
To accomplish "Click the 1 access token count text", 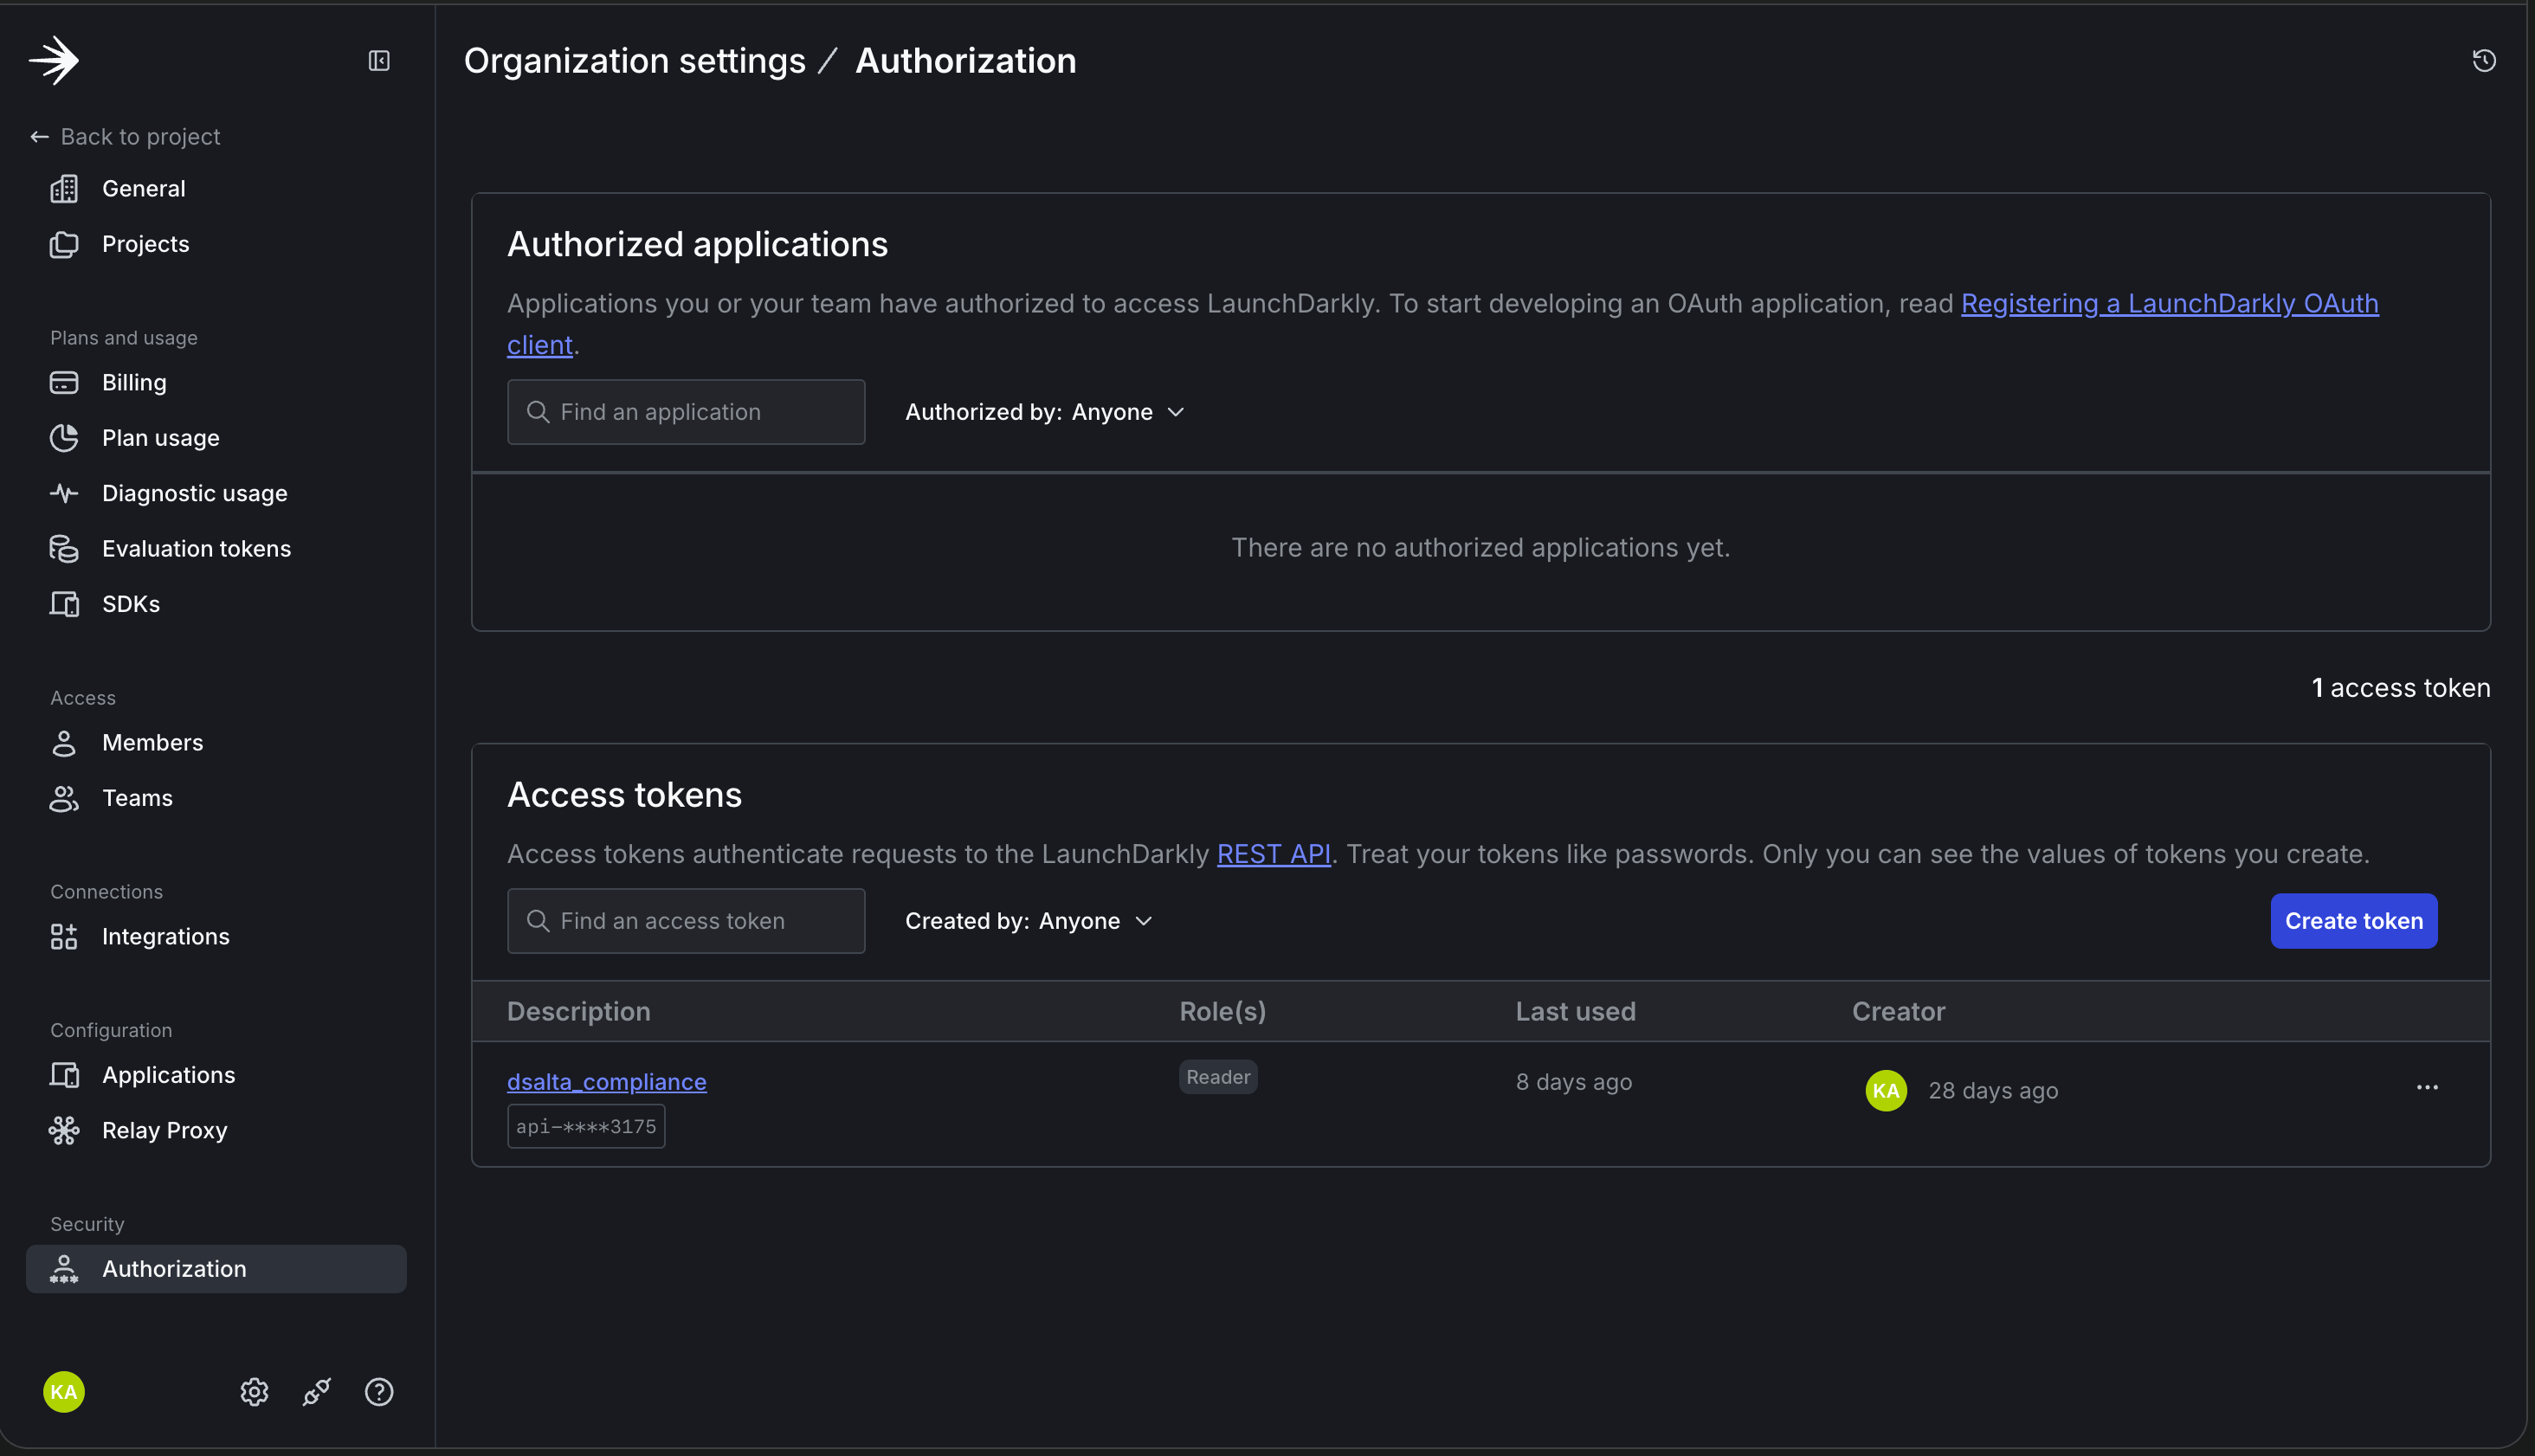I will pyautogui.click(x=2400, y=688).
